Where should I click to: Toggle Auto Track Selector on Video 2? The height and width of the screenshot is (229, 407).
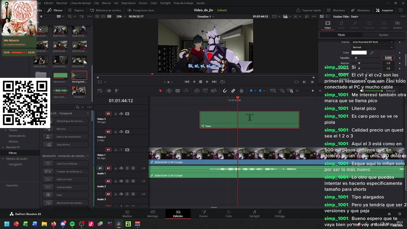[x=121, y=132]
